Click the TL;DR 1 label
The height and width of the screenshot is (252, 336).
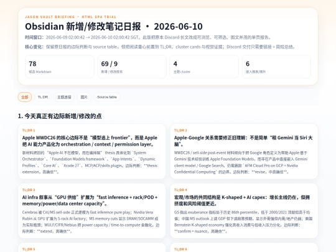pyautogui.click(x=29, y=130)
